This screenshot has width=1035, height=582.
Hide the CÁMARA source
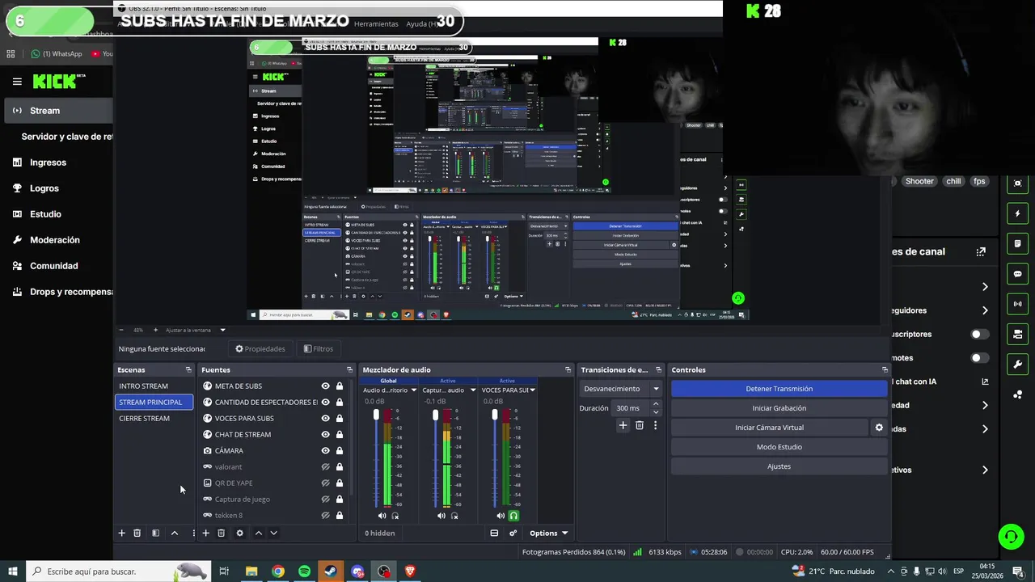coord(325,450)
